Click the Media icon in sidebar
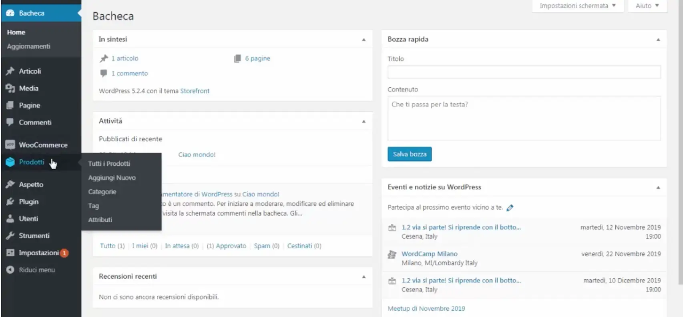683x317 pixels. (10, 88)
